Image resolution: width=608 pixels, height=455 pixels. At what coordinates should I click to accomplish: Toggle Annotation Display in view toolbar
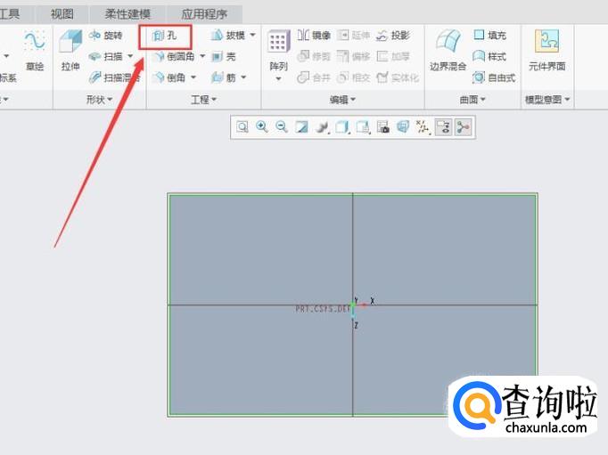click(x=443, y=127)
